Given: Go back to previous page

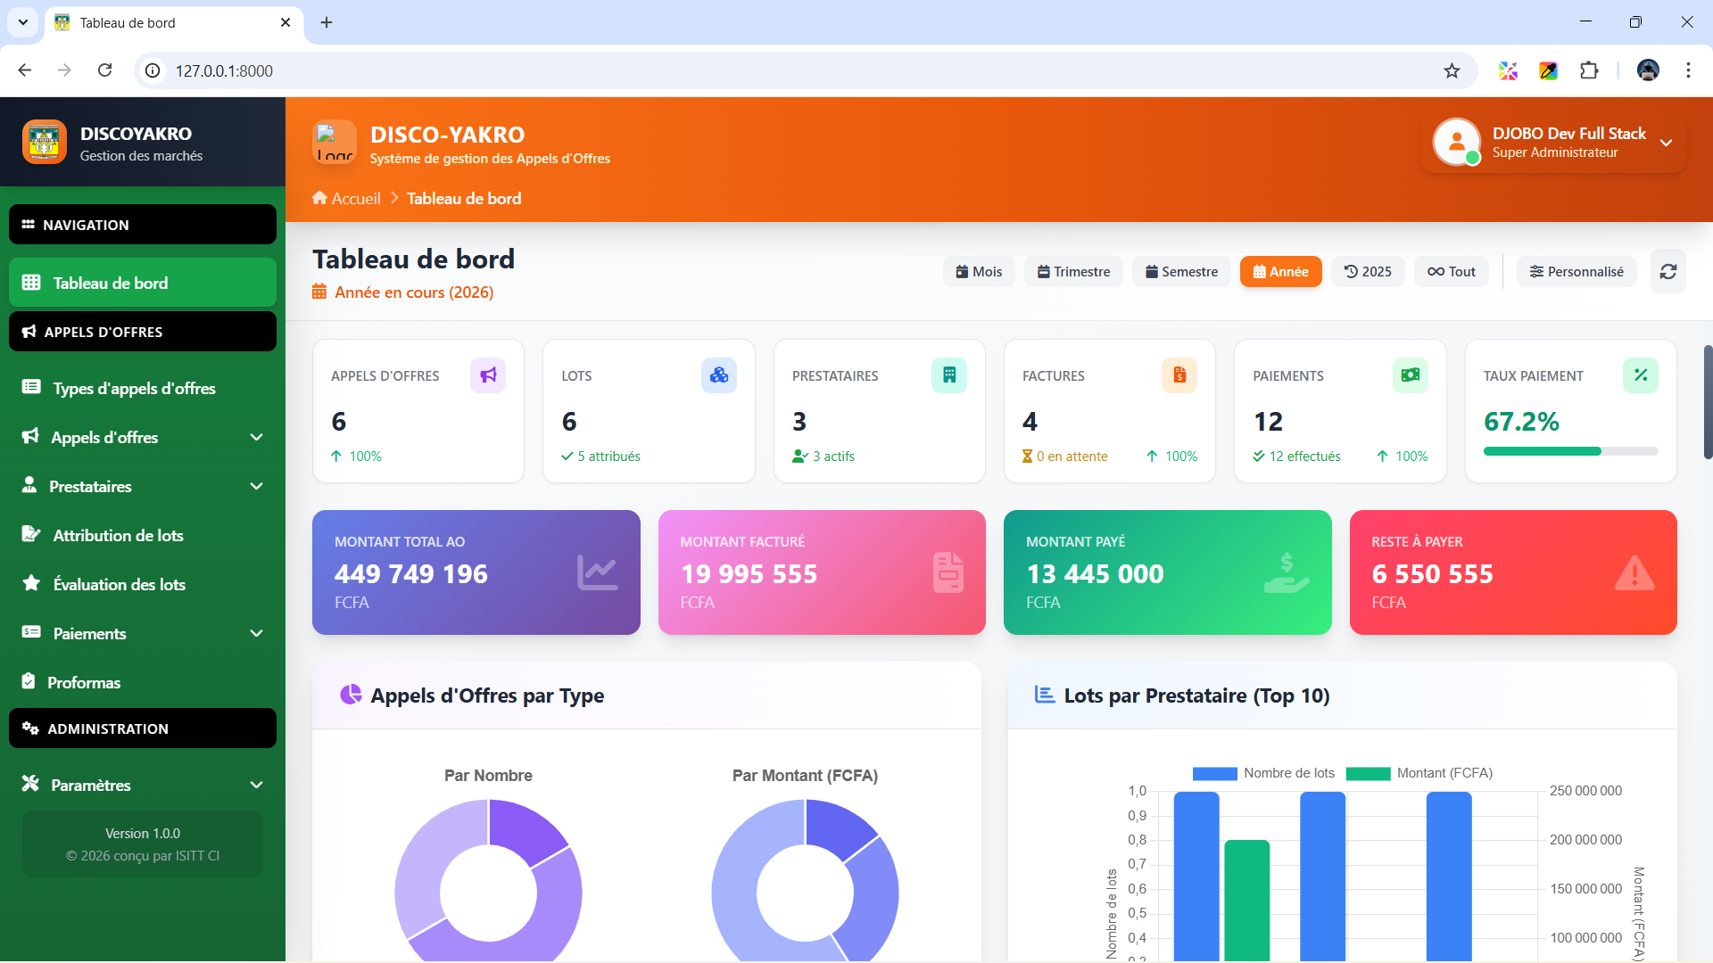Looking at the screenshot, I should [25, 70].
